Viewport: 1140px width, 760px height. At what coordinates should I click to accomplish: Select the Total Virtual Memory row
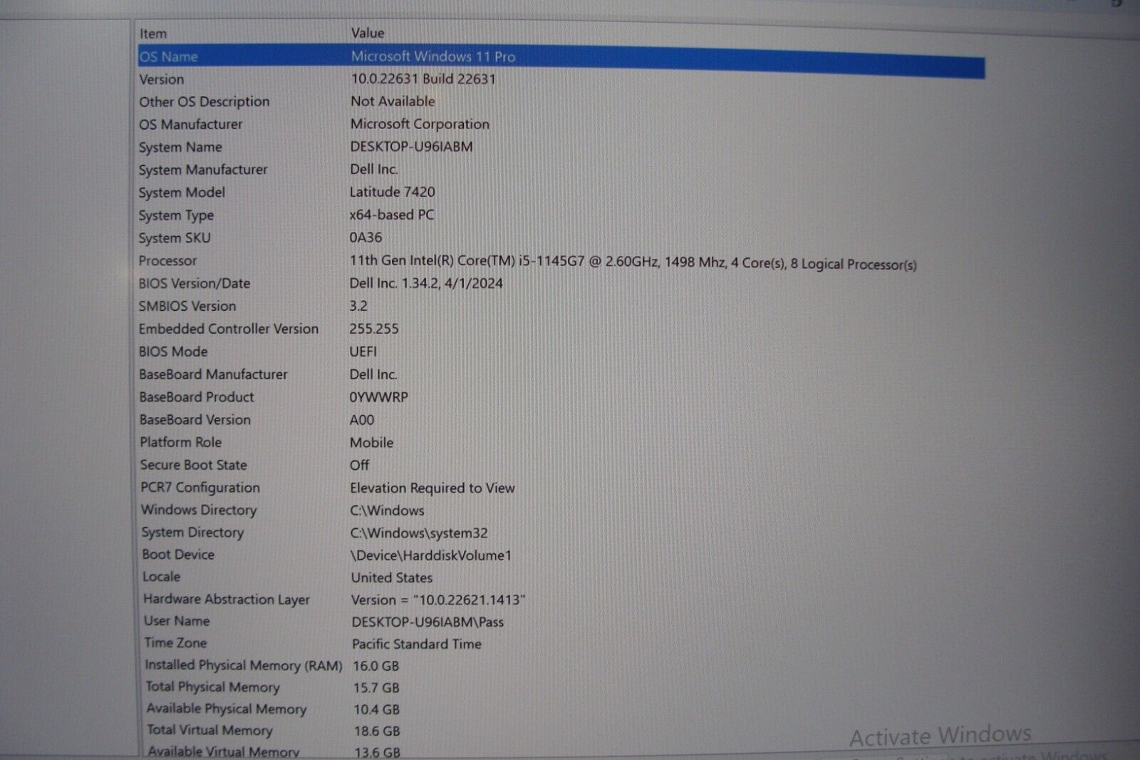210,730
